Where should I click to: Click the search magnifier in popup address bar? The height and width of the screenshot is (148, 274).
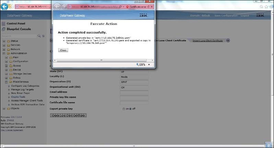[x=120, y=7]
